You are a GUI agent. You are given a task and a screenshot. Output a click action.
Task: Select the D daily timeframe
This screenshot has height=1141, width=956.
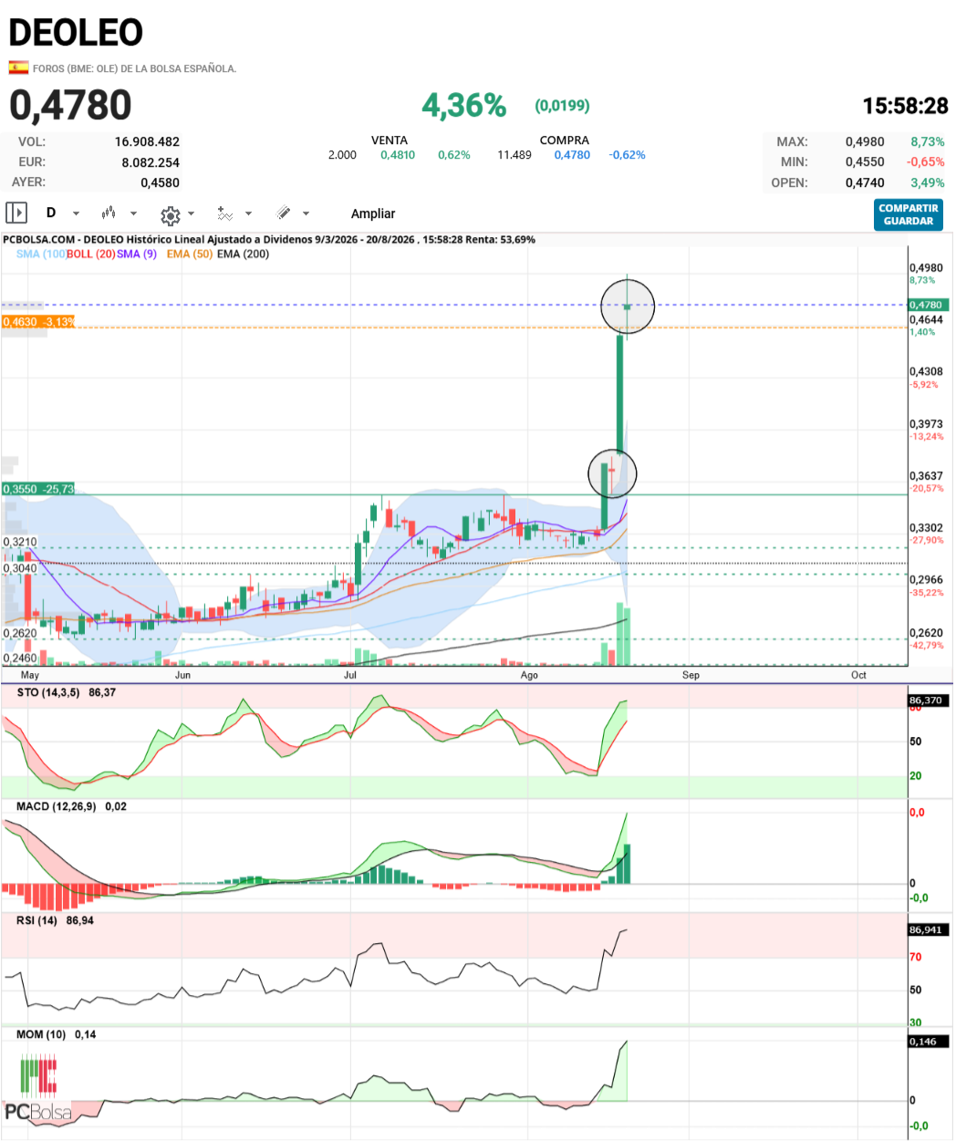coord(51,213)
